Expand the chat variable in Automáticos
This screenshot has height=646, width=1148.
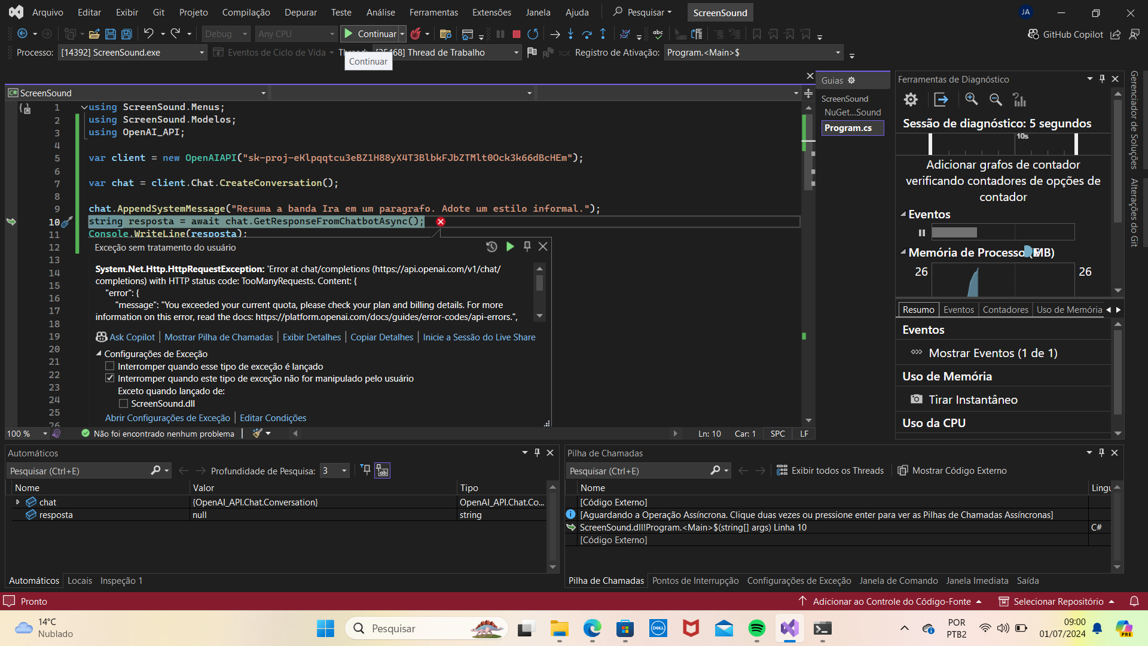pyautogui.click(x=17, y=502)
